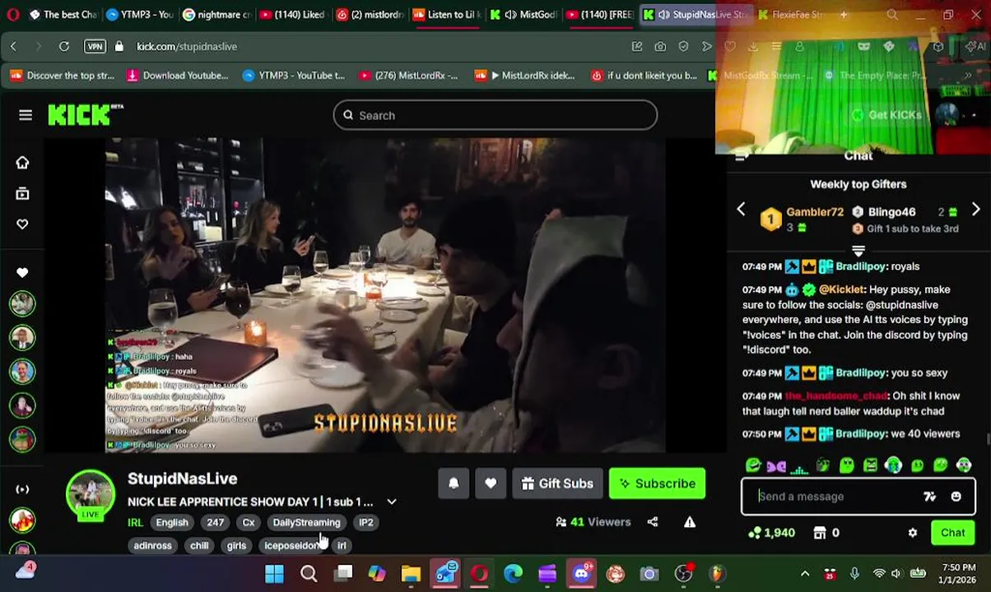Open the 7TV emote picker icon
Image resolution: width=991 pixels, height=592 pixels.
tap(929, 497)
